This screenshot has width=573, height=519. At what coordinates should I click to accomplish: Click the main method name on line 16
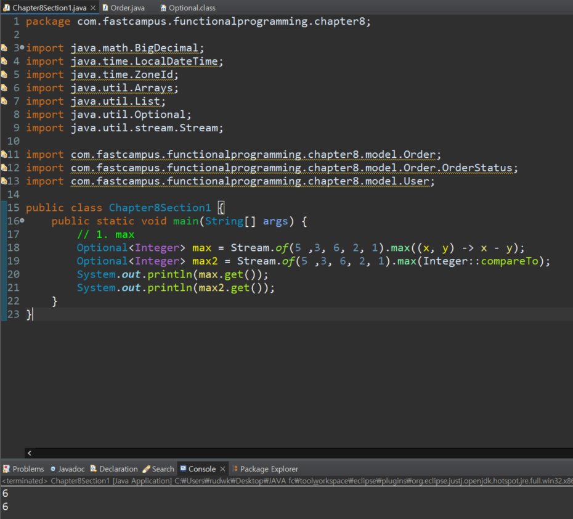185,221
